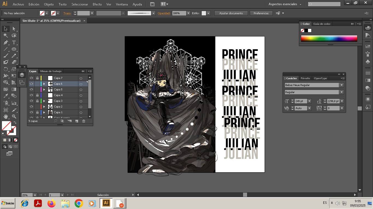
Task: Select the Selection (black arrow) tool
Action: point(6,29)
